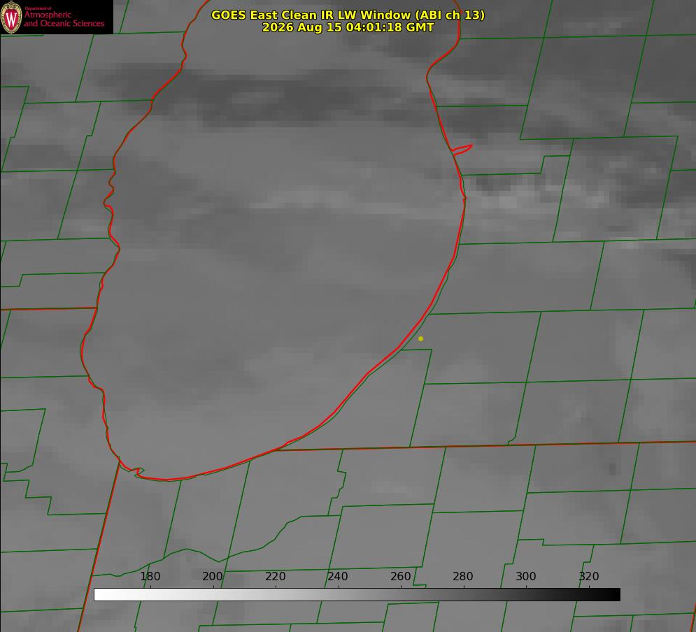Select the 300 temperature scale label
Image resolution: width=696 pixels, height=632 pixels.
click(526, 576)
